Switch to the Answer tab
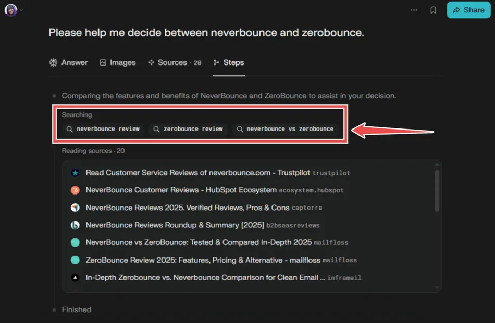The width and height of the screenshot is (495, 323). (x=68, y=62)
